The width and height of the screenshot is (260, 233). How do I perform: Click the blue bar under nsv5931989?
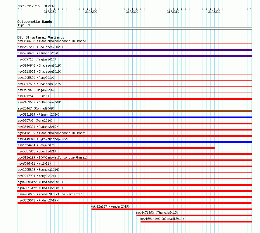(x=134, y=117)
